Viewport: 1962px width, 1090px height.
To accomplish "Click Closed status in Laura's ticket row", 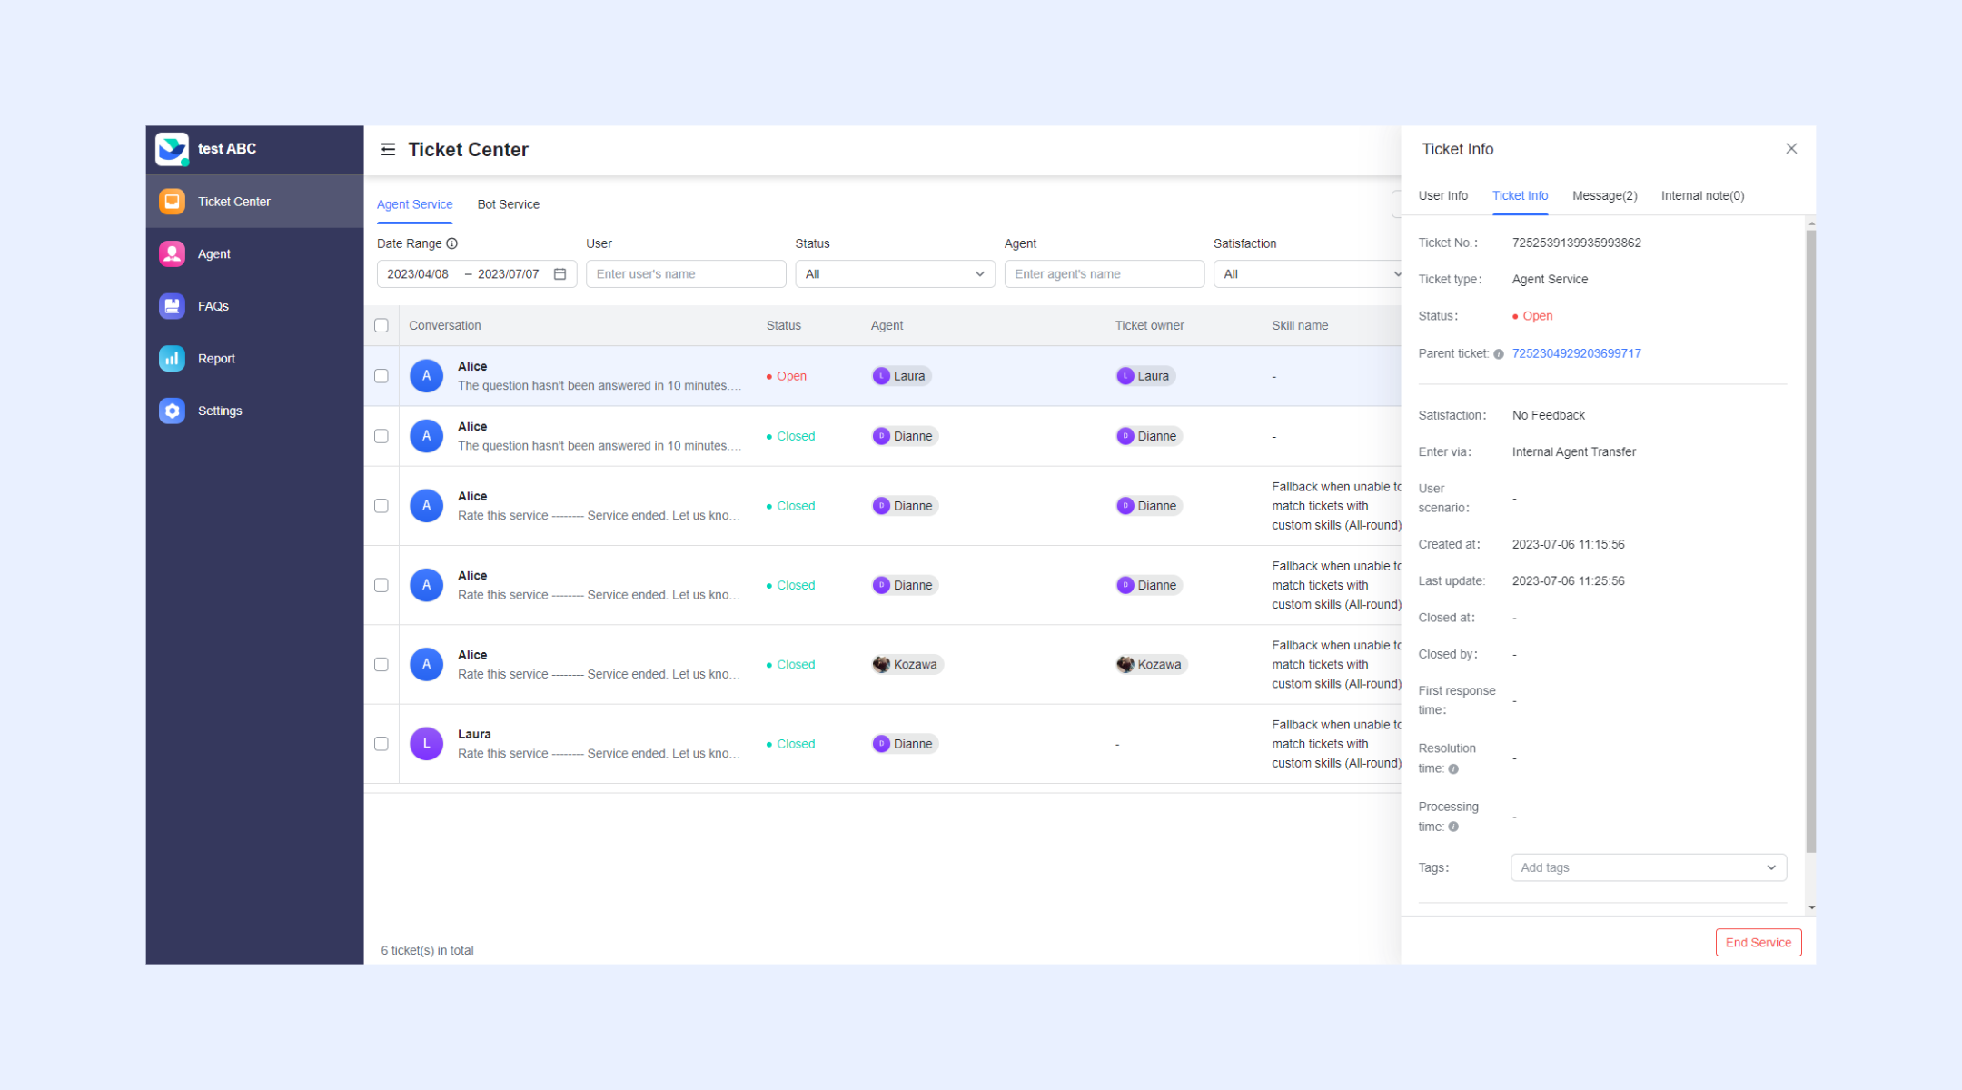I will click(x=791, y=744).
